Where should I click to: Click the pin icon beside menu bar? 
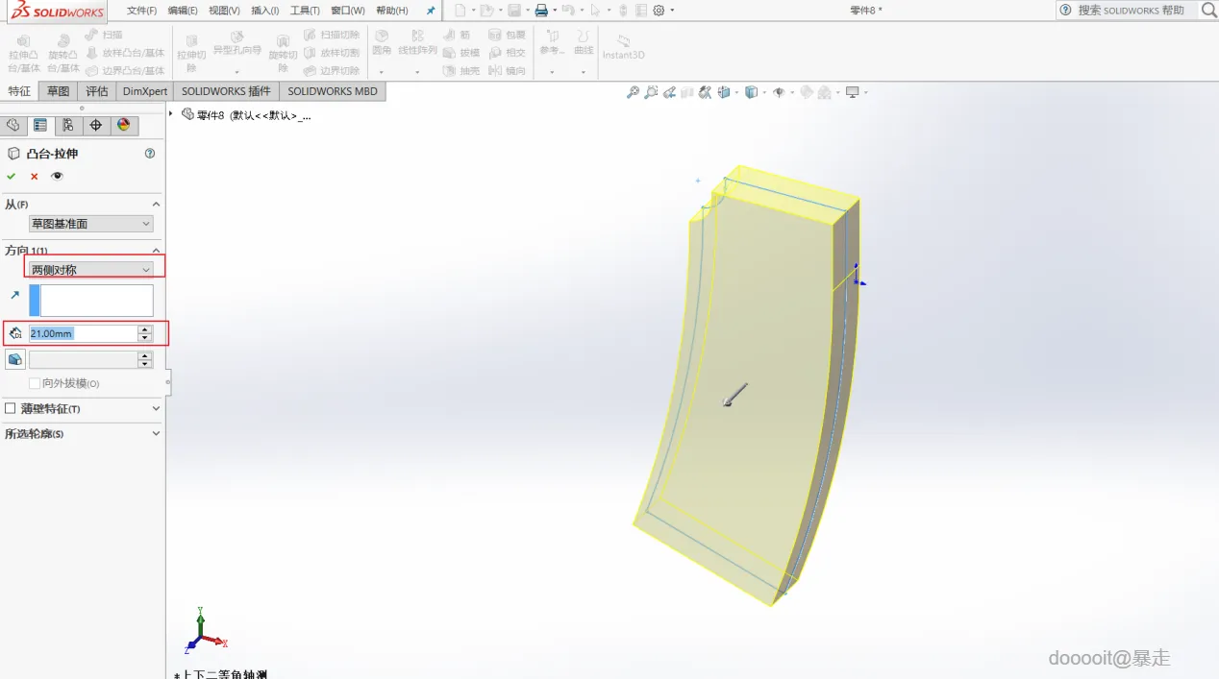pos(431,11)
